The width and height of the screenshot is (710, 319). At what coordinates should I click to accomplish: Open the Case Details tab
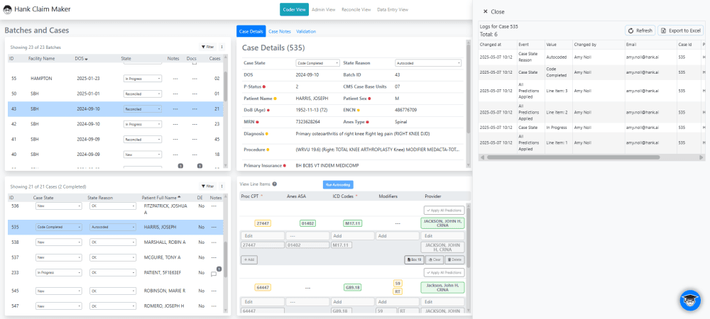point(251,32)
